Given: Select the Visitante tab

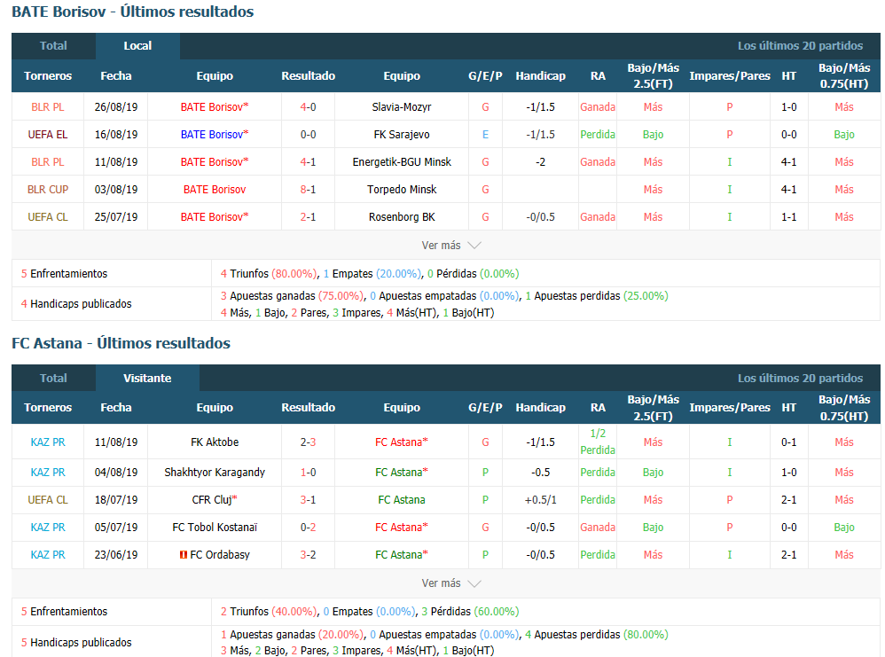Looking at the screenshot, I should tap(147, 379).
